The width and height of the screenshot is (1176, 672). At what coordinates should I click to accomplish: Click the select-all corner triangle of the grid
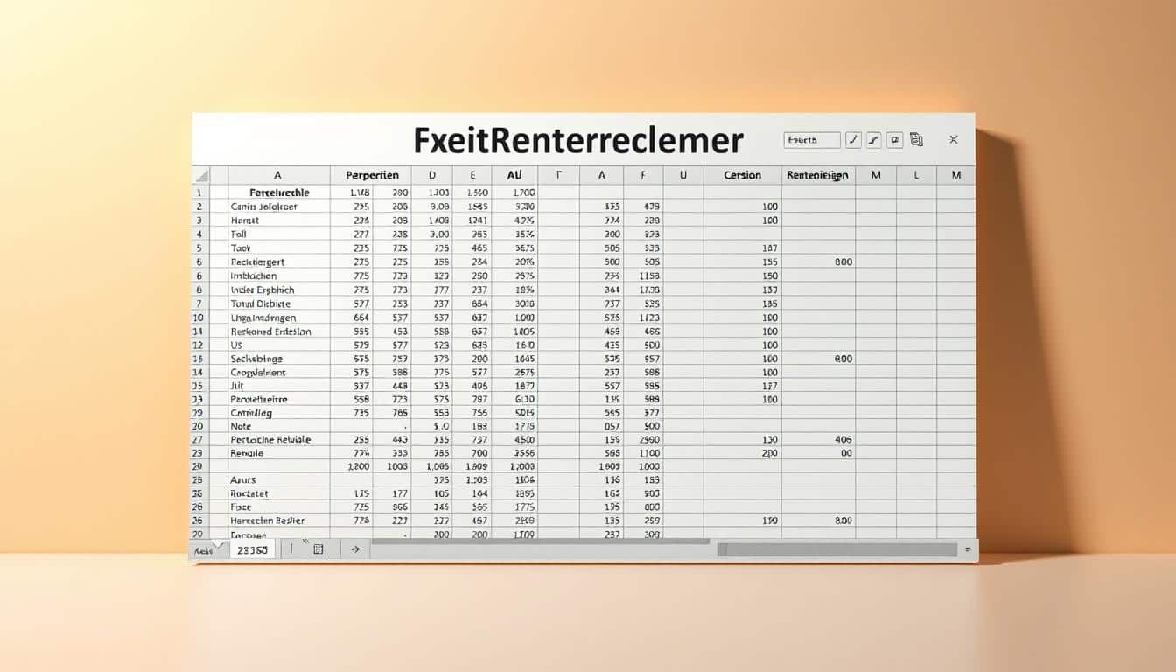point(200,175)
